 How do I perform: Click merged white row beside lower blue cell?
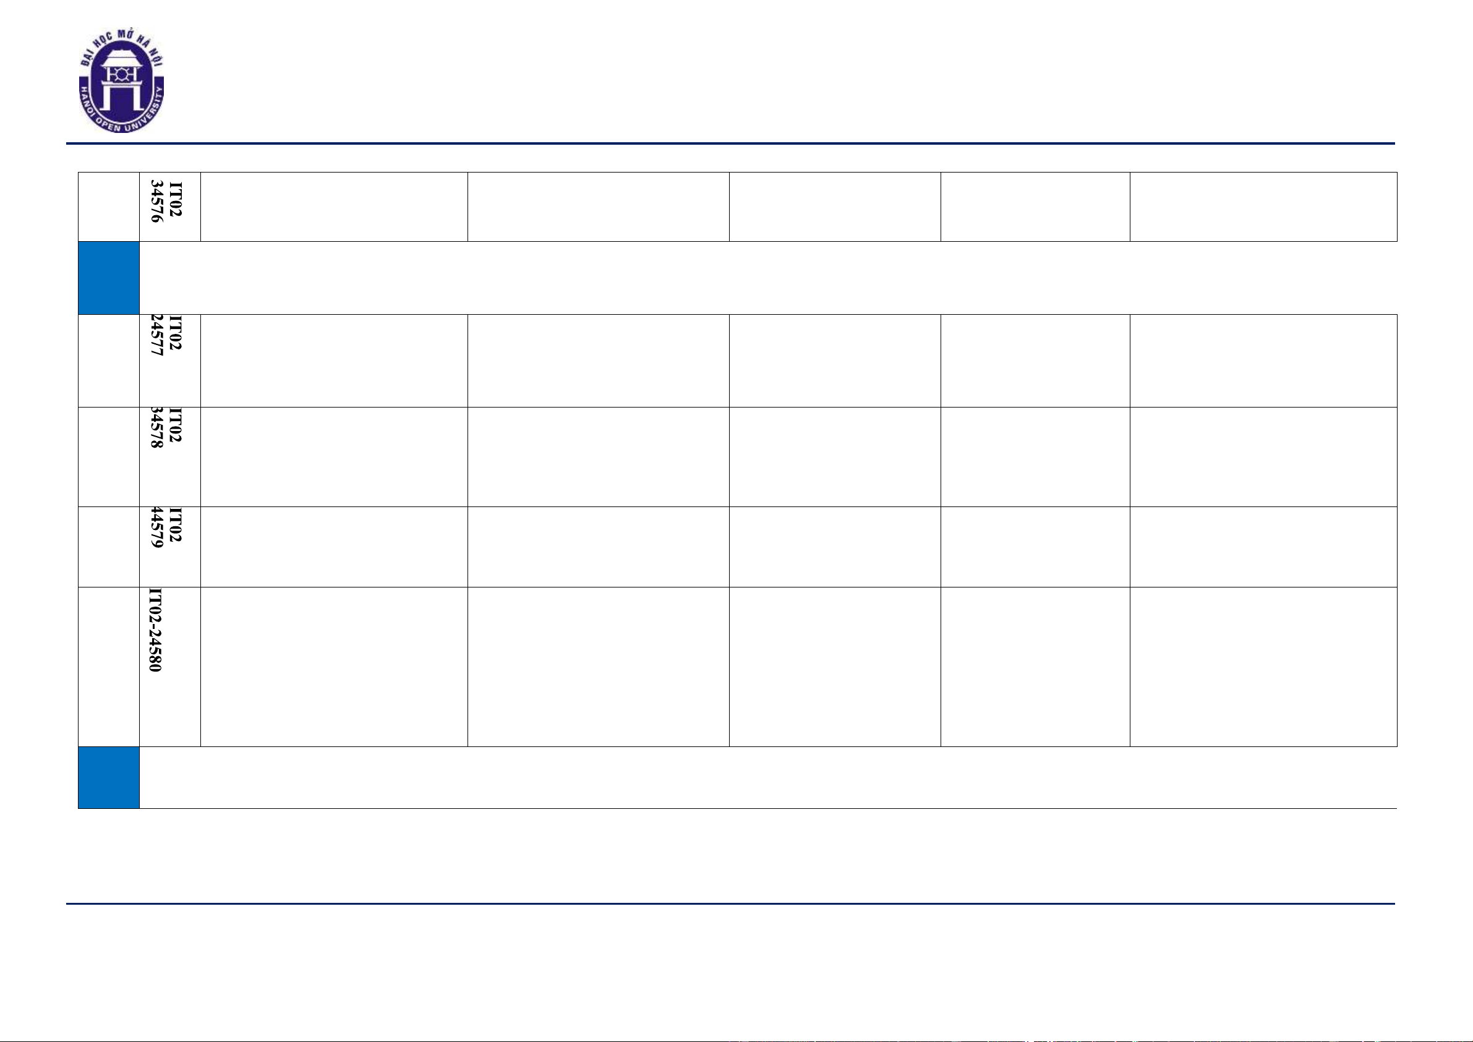767,777
